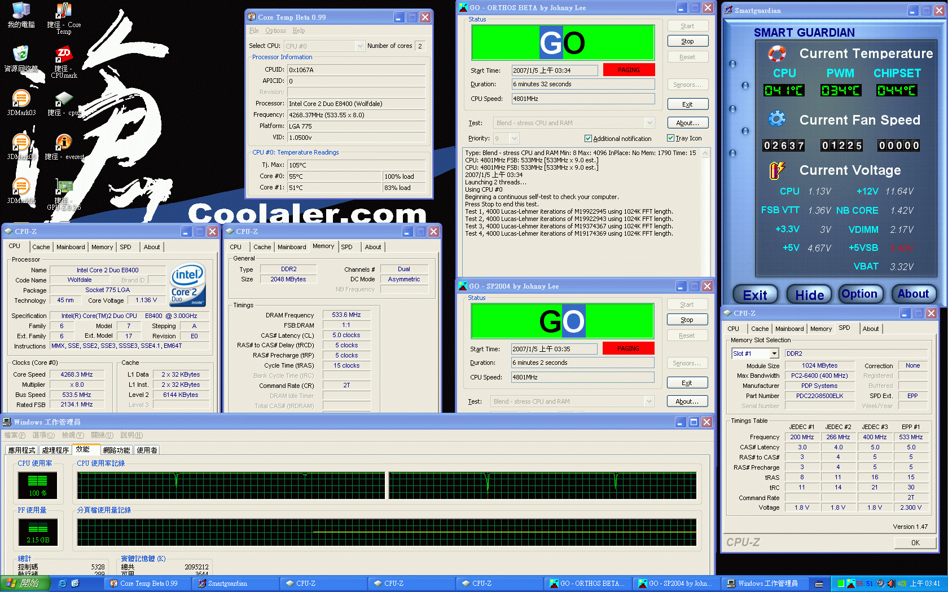Open the Core Temp desktop shortcut
This screenshot has height=592, width=948.
63,10
